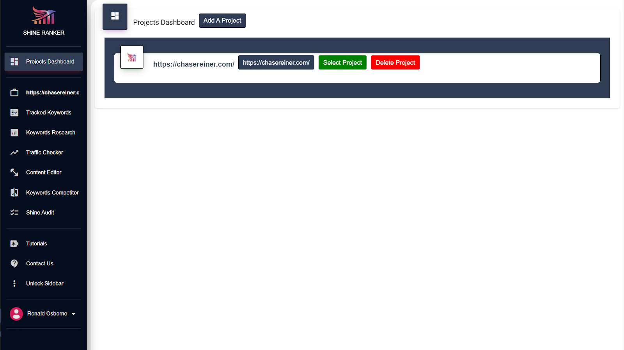
Task: Click the https://chasereiner.com/ project title text
Action: (x=194, y=64)
